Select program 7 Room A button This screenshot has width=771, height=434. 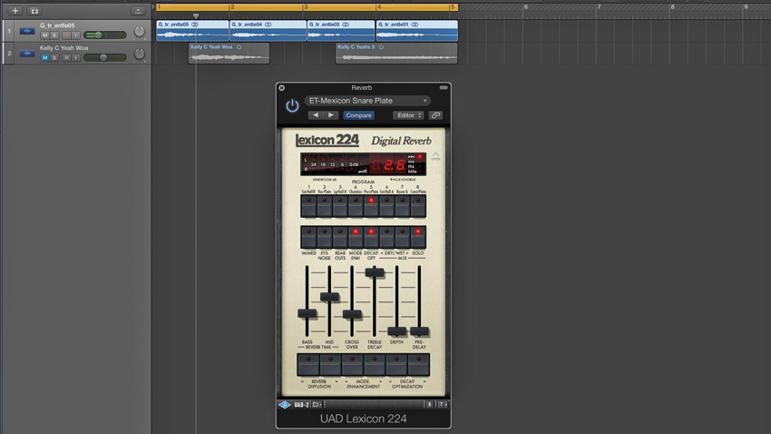403,206
